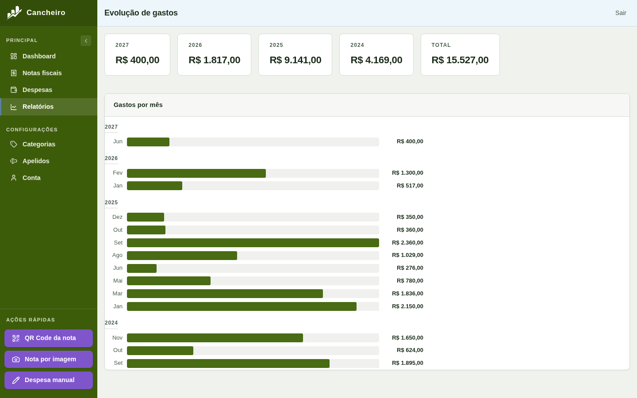The width and height of the screenshot is (637, 398).
Task: Open the Notas fiscais menu item
Action: pos(49,73)
